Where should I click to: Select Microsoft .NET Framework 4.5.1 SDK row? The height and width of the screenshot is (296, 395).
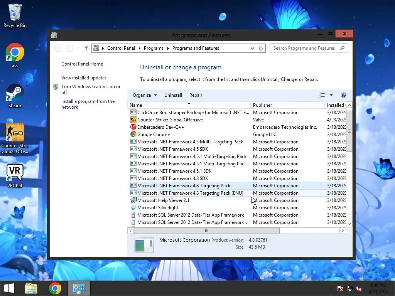point(237,171)
